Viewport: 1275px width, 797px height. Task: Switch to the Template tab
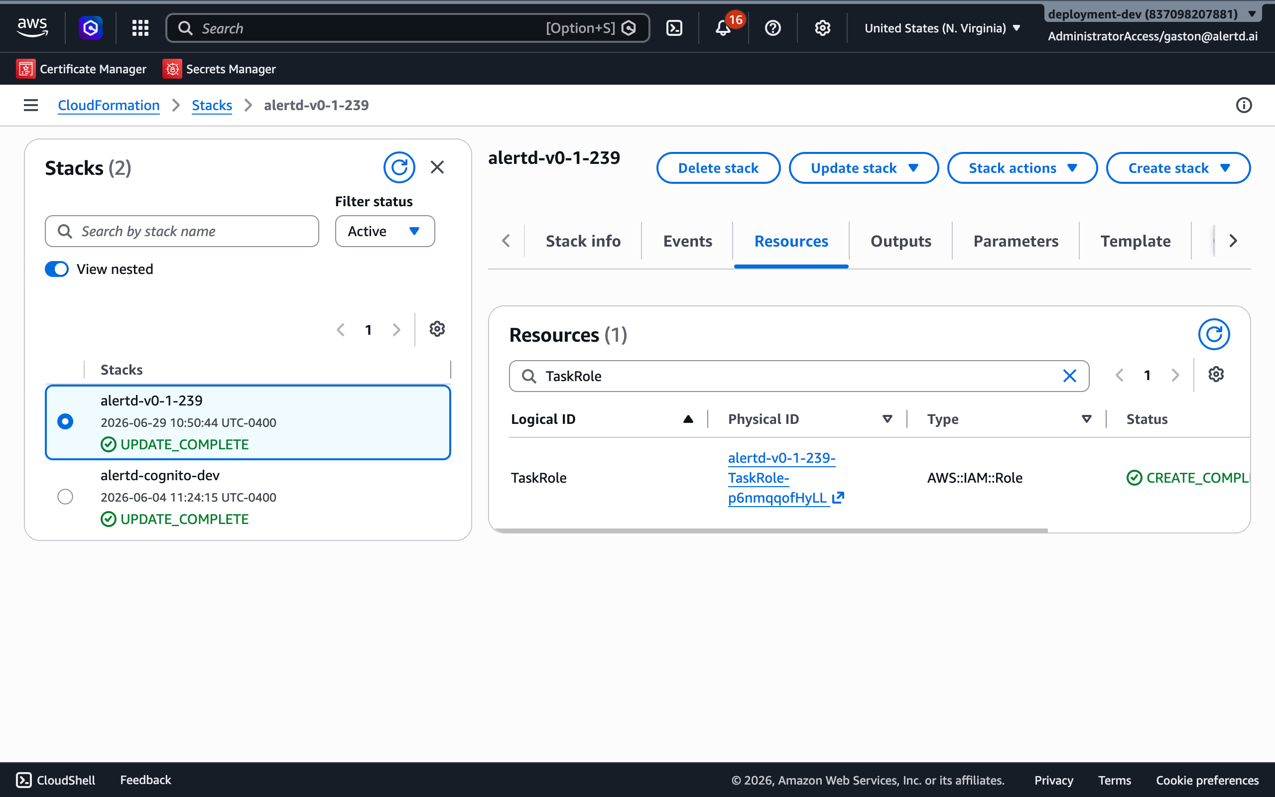pos(1135,241)
